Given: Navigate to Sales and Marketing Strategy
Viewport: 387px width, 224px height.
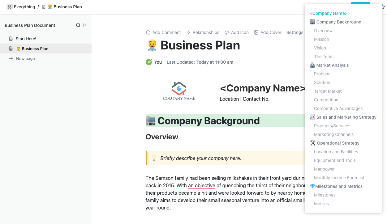Looking at the screenshot, I should (346, 117).
